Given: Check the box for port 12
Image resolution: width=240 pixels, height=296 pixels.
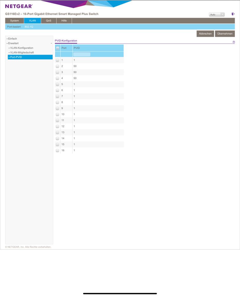Looking at the screenshot, I should click(x=57, y=127).
